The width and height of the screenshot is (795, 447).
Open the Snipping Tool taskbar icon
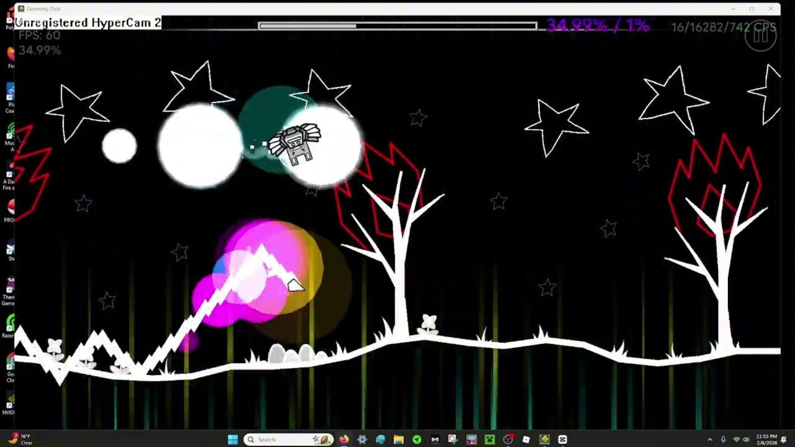click(453, 440)
